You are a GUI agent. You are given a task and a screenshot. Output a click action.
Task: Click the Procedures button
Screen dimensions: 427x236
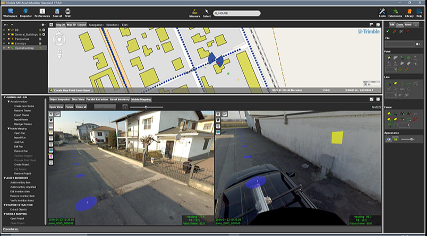click(10, 229)
